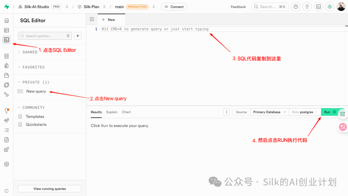
Task: Open the Edge Functions sidebar icon
Action: pos(7,85)
